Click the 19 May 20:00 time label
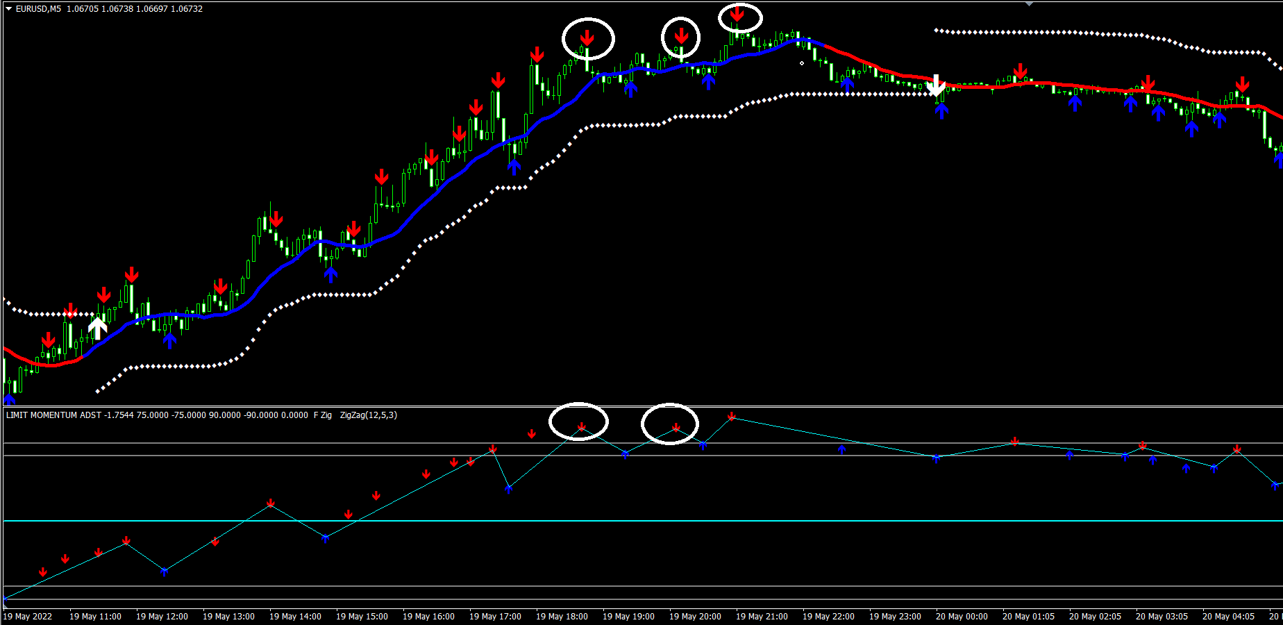Image resolution: width=1283 pixels, height=625 pixels. pyautogui.click(x=695, y=617)
